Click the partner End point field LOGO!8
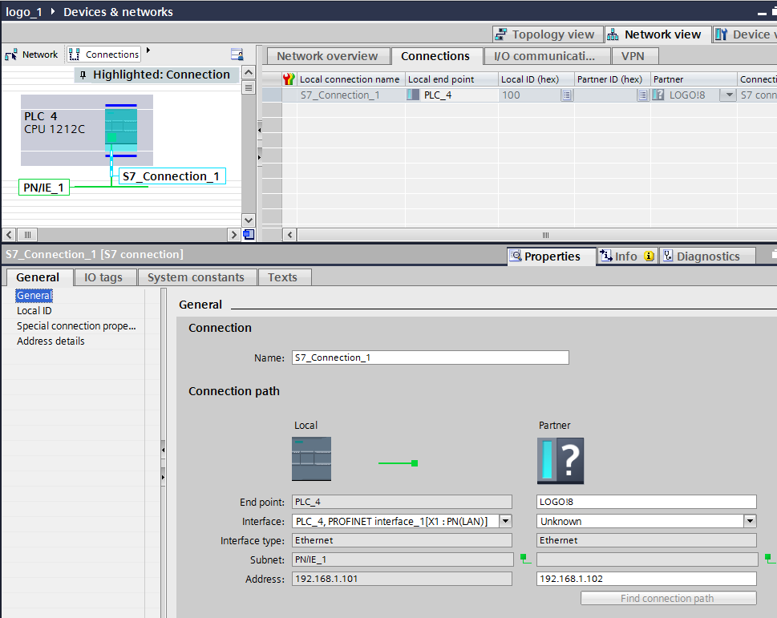 click(646, 502)
